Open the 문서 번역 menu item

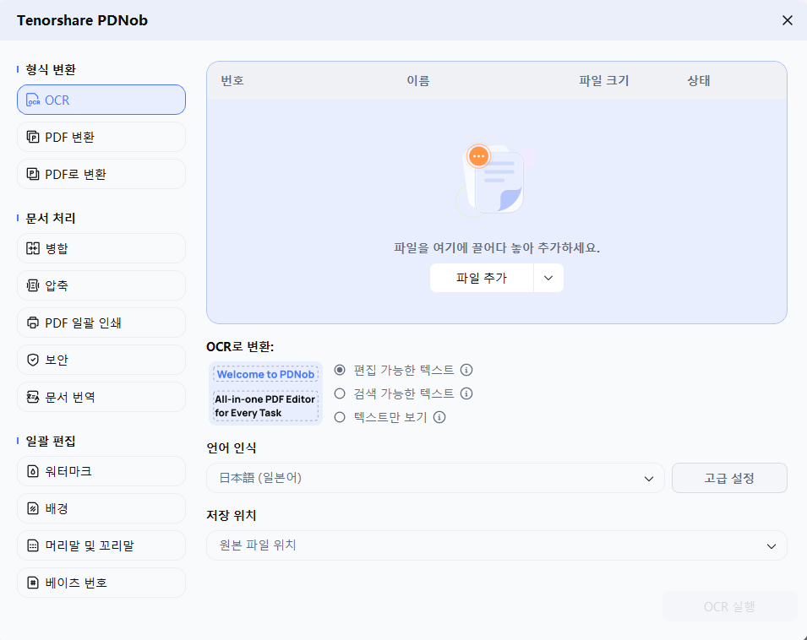pyautogui.click(x=101, y=397)
